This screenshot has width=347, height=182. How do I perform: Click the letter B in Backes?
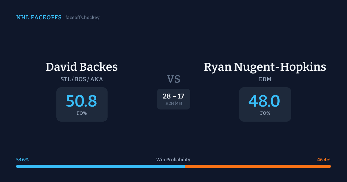pos(82,67)
